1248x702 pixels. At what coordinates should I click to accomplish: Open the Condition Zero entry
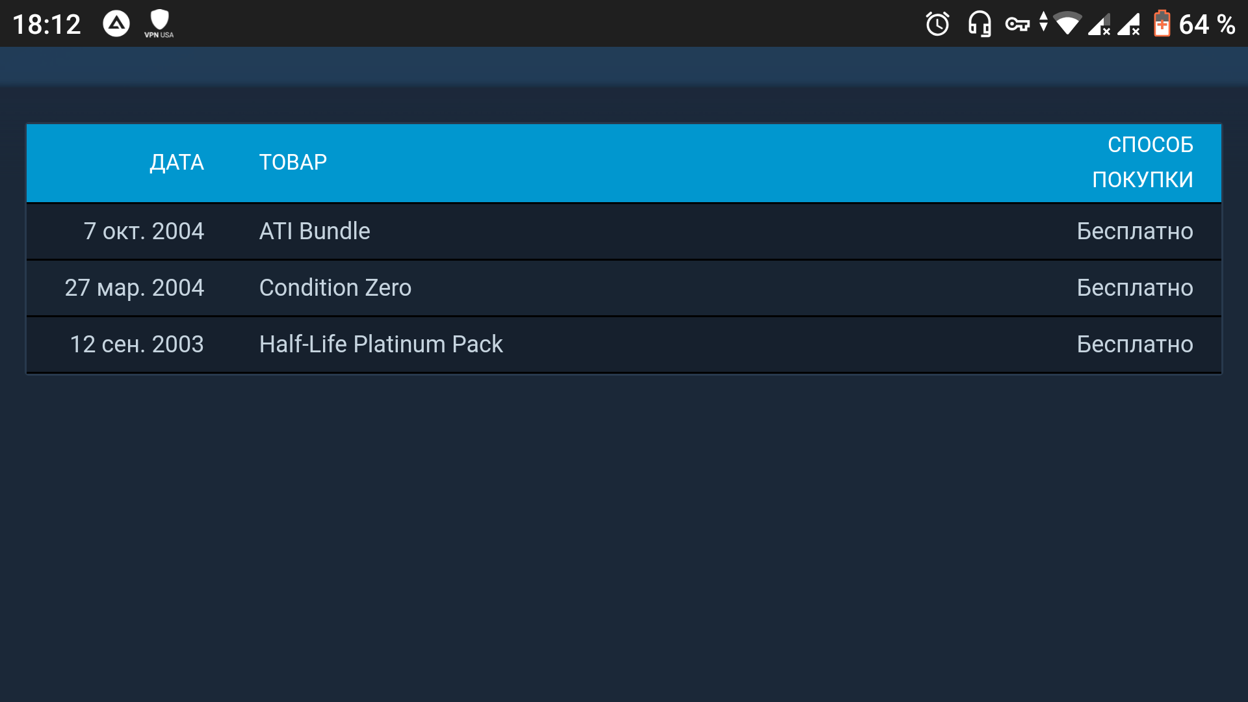point(335,288)
